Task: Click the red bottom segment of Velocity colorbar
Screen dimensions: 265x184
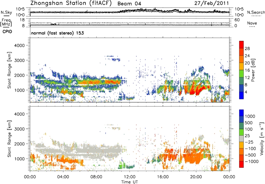Action: [x=241, y=164]
